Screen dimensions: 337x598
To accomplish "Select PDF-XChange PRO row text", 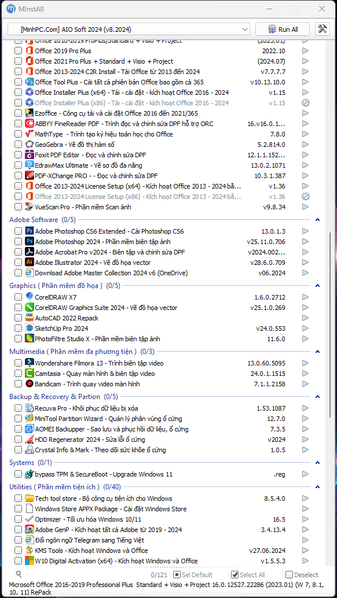I will [96, 175].
